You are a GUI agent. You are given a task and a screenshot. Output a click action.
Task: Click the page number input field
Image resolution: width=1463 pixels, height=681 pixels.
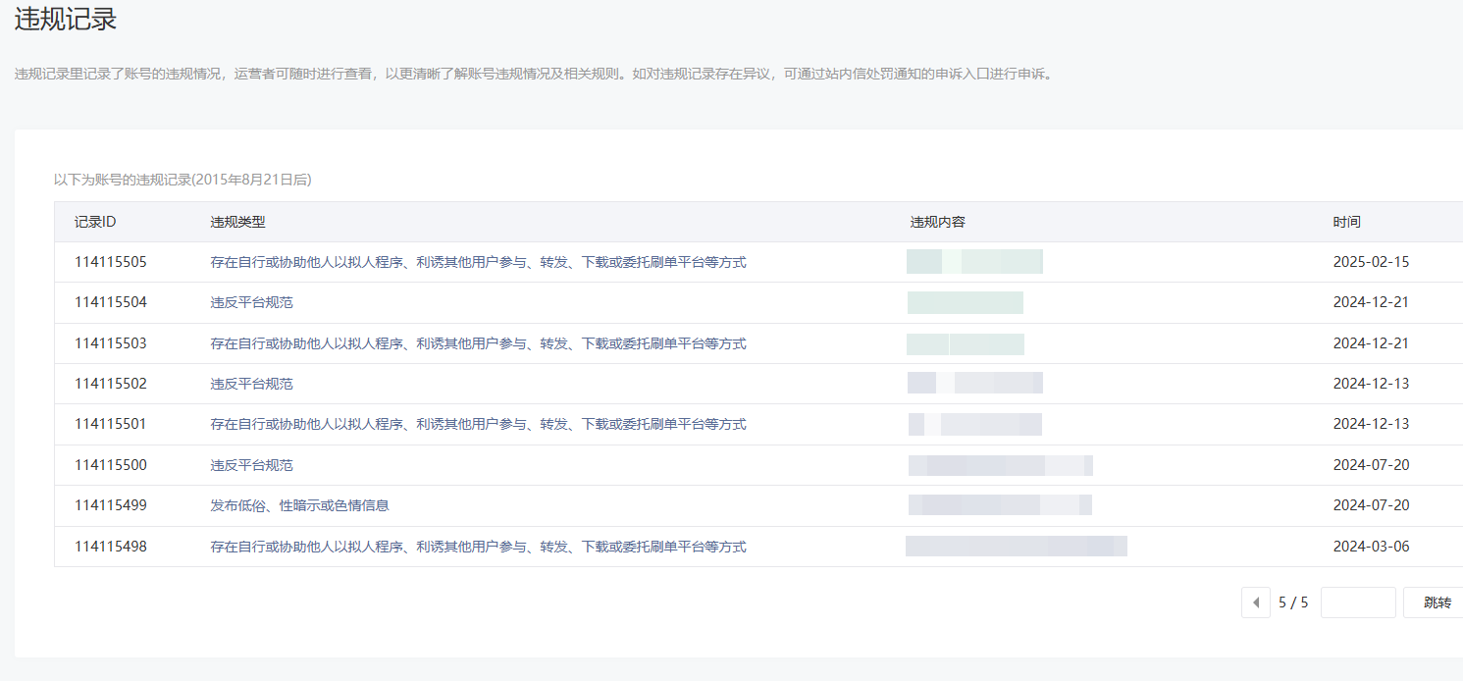point(1358,602)
